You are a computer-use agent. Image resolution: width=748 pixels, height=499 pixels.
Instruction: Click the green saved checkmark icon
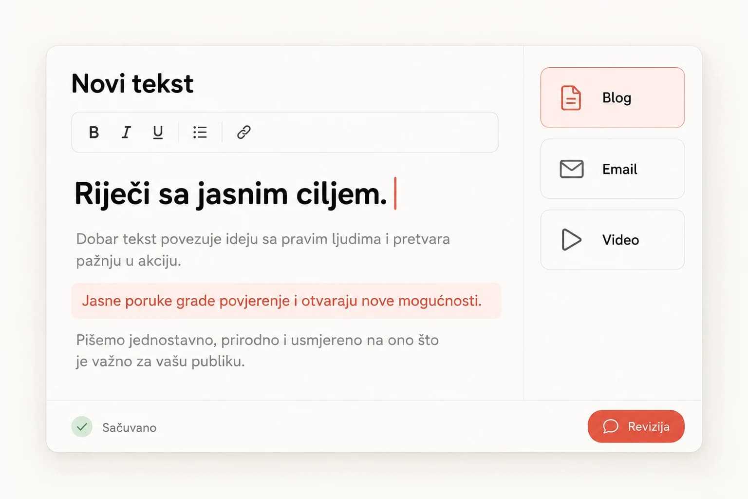pos(82,427)
